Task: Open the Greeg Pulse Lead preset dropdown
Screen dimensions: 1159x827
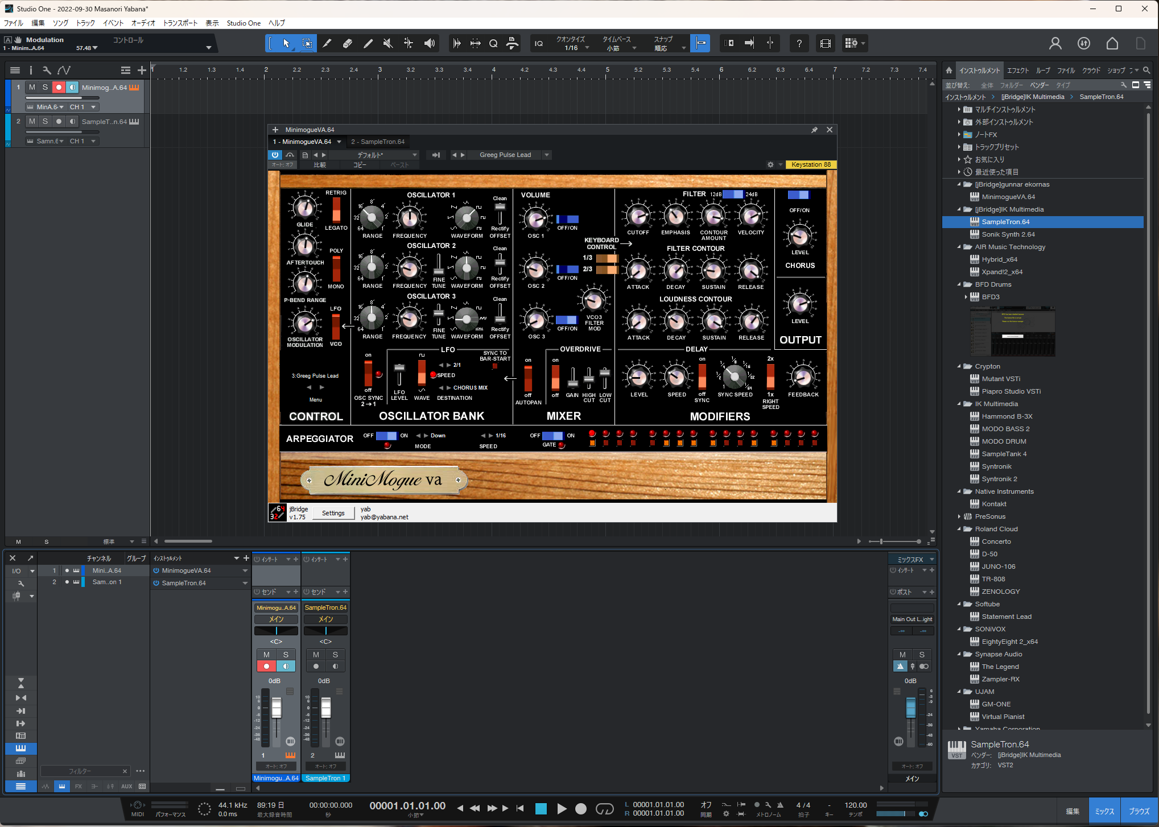Action: (547, 155)
